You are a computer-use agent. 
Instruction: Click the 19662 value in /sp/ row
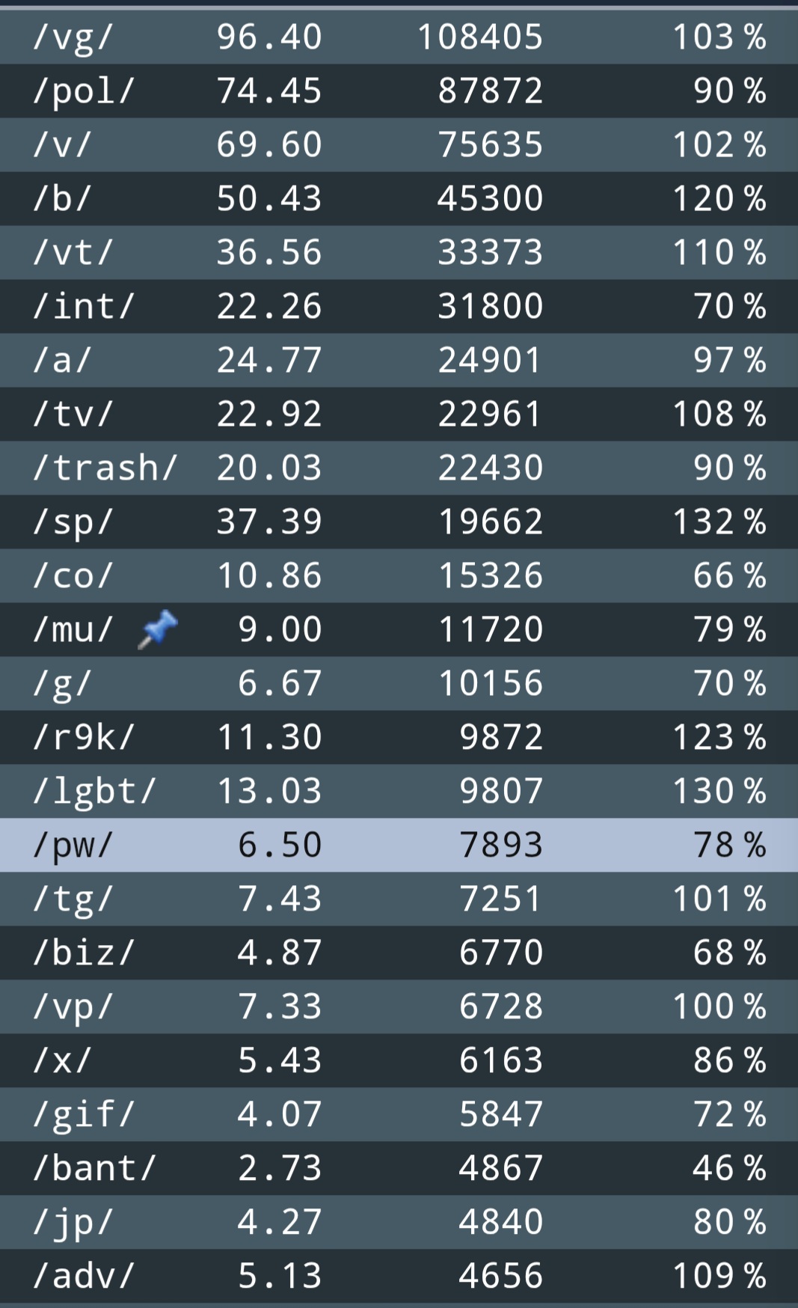pos(491,522)
